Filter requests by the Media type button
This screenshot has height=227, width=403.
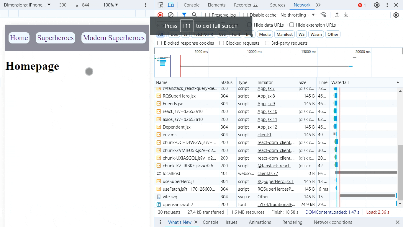[265, 34]
